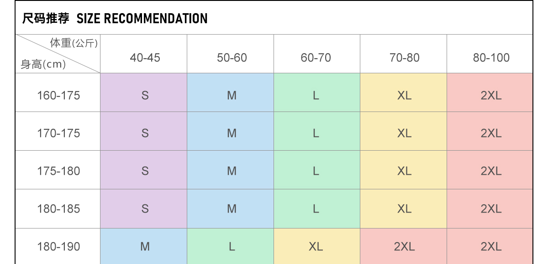This screenshot has width=548, height=264.
Task: Click purple S cell in the 160-175 row
Action: click(145, 96)
